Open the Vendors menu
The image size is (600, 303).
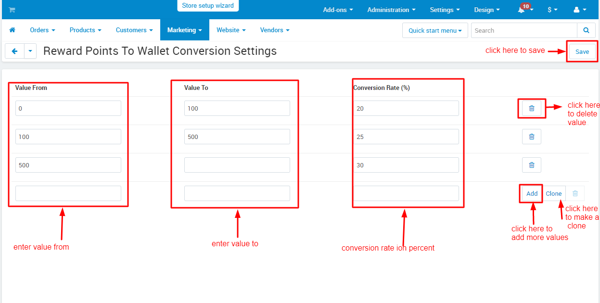click(x=274, y=30)
